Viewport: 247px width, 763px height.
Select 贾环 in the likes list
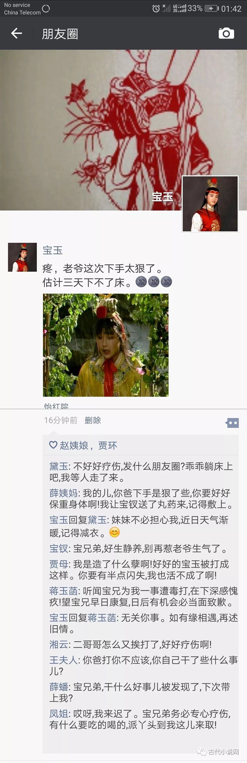tap(108, 445)
